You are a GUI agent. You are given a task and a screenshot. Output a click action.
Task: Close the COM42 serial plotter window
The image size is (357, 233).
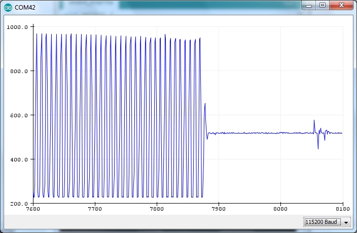point(341,5)
